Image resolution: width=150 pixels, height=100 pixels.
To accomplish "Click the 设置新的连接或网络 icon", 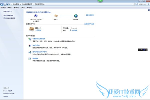I will [30, 39].
